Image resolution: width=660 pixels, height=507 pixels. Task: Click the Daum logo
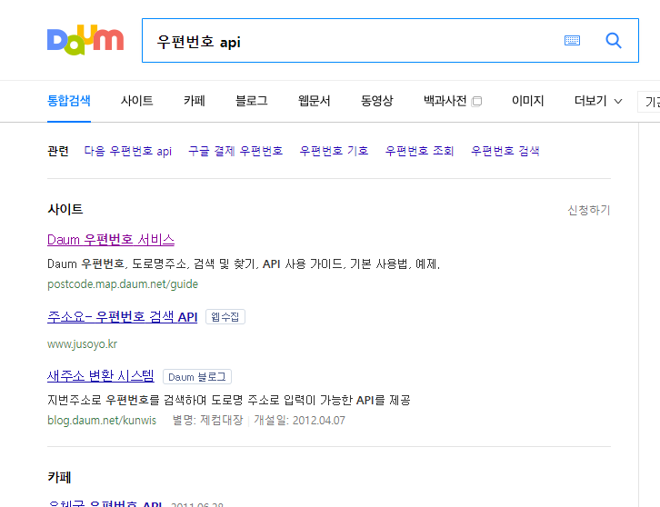(x=85, y=40)
